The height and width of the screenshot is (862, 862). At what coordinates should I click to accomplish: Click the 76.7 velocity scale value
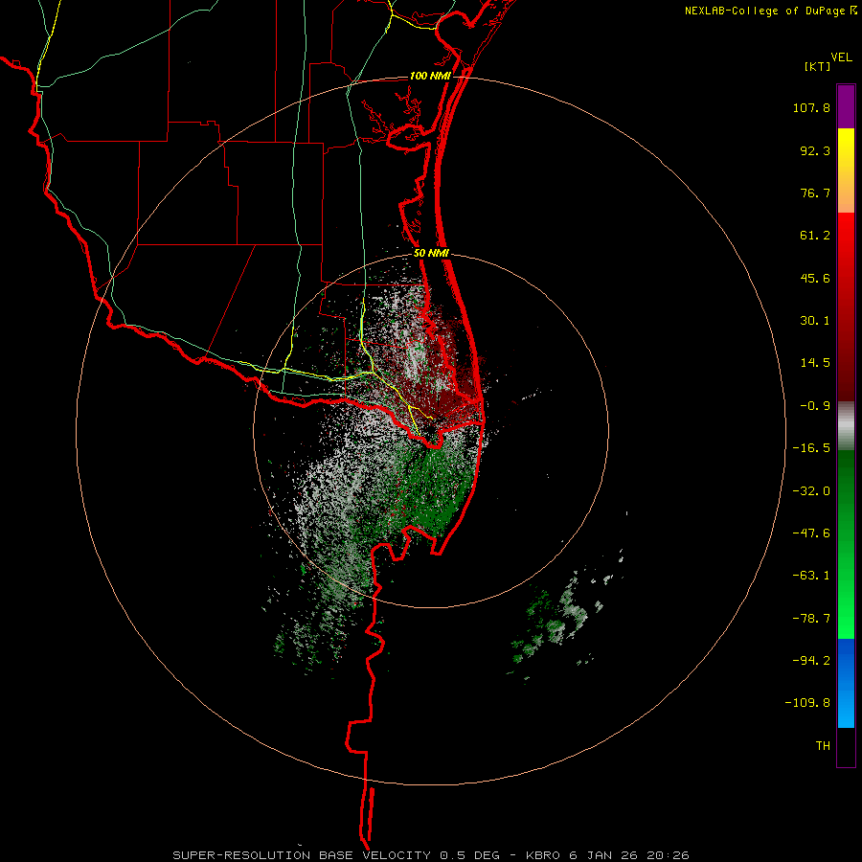pos(815,193)
